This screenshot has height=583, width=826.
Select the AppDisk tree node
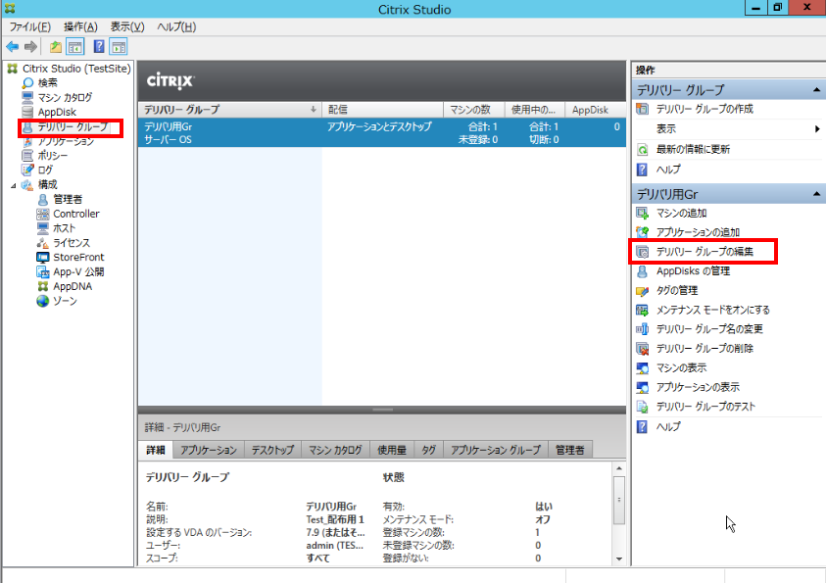tap(57, 112)
